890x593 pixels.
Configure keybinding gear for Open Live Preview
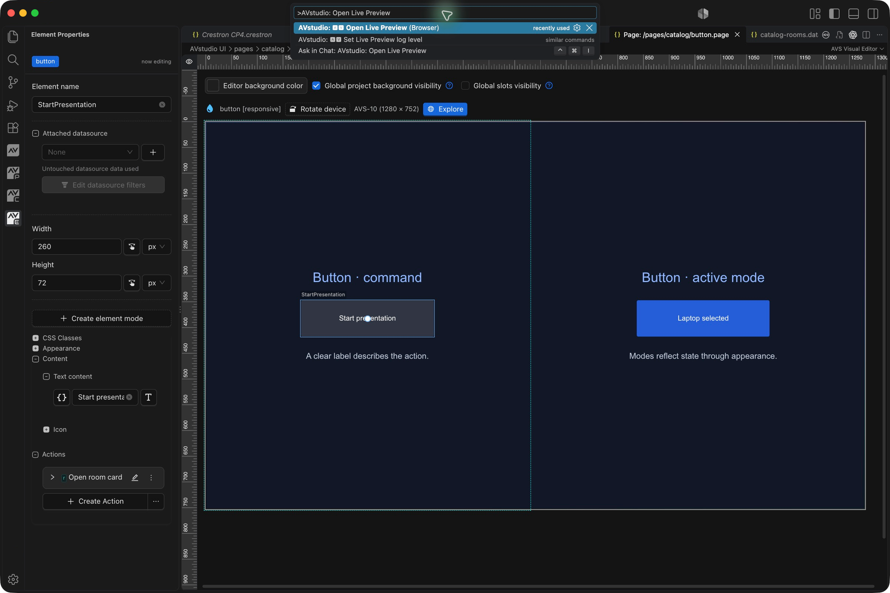[577, 27]
